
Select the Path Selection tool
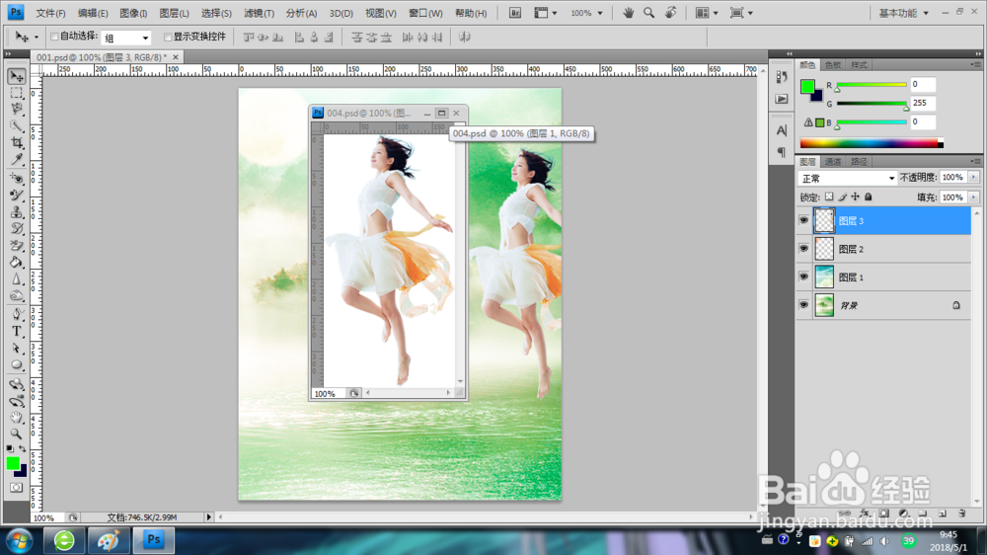(17, 348)
